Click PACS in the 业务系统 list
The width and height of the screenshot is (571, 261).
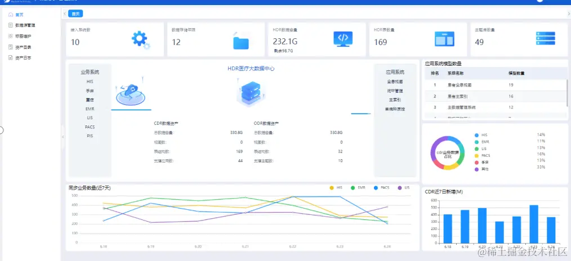90,127
